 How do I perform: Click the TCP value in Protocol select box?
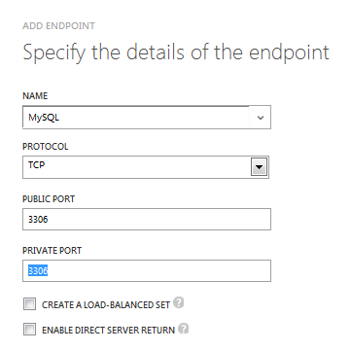pos(36,164)
